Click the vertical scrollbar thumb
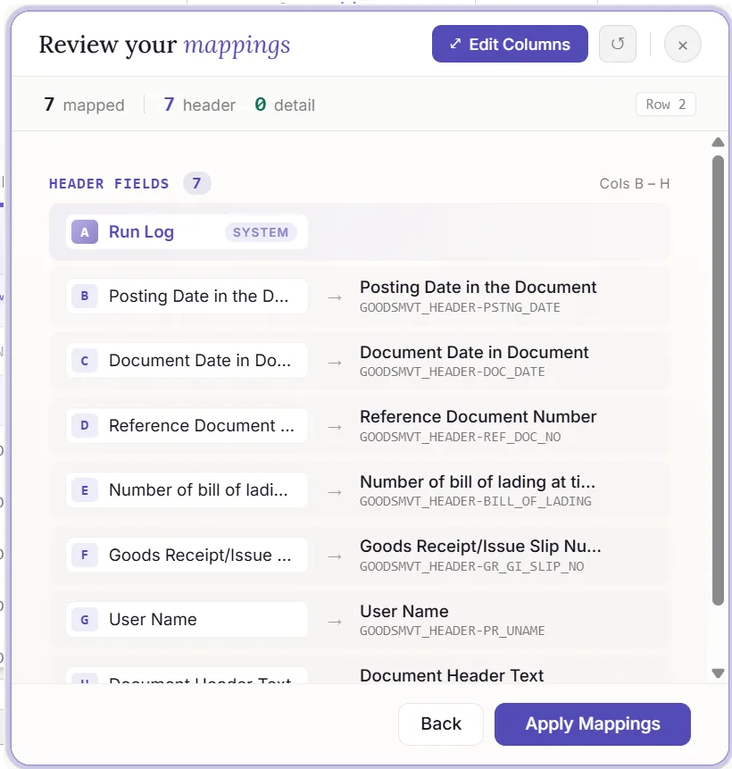This screenshot has height=769, width=732. 718,380
